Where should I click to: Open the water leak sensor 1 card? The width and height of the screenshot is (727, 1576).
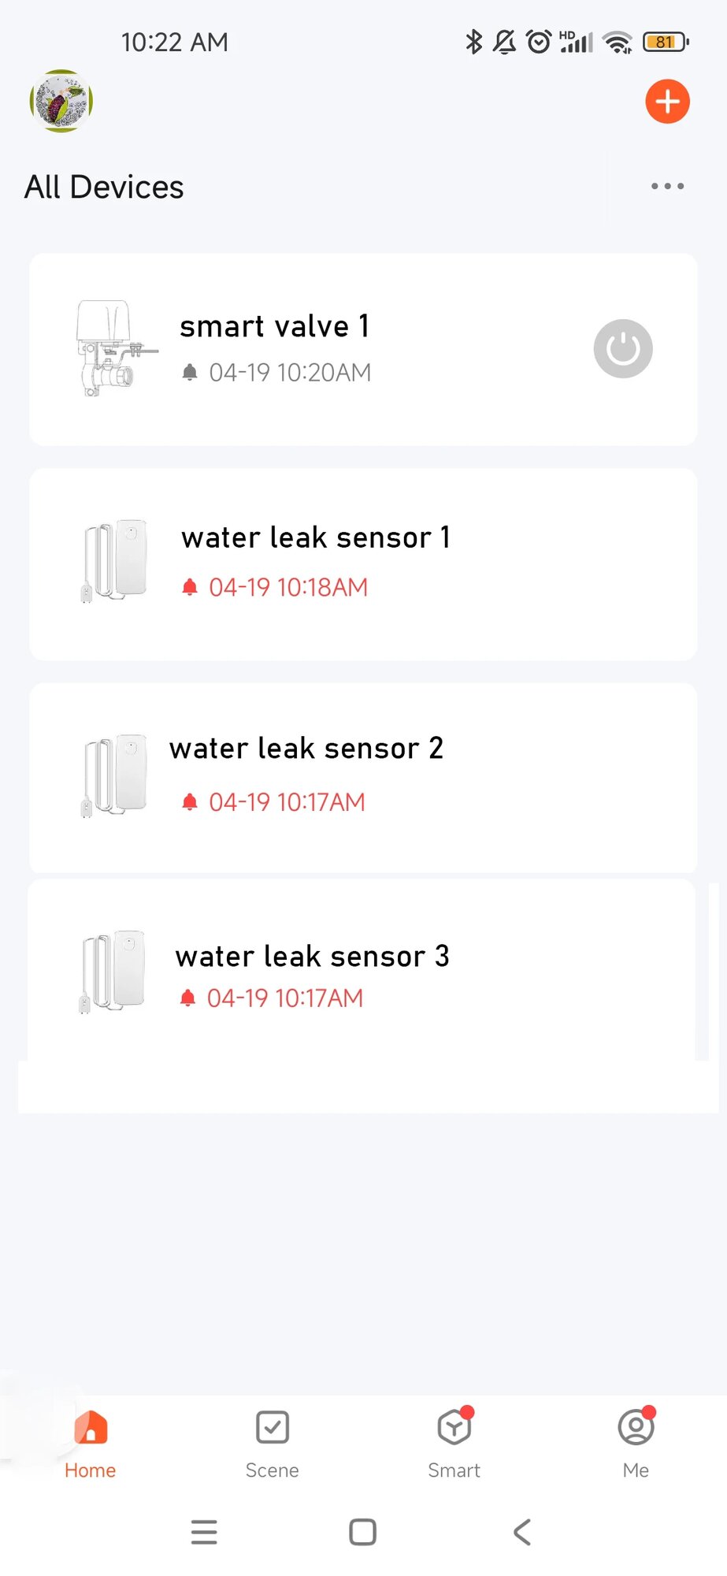tap(363, 564)
